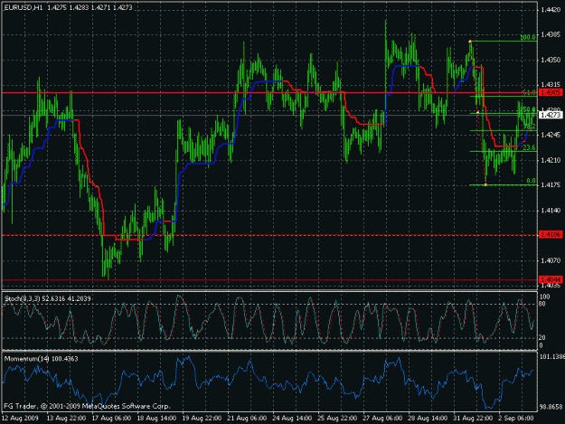Click the 24 Aug 14:00 time label
565x424 pixels.
[x=292, y=419]
